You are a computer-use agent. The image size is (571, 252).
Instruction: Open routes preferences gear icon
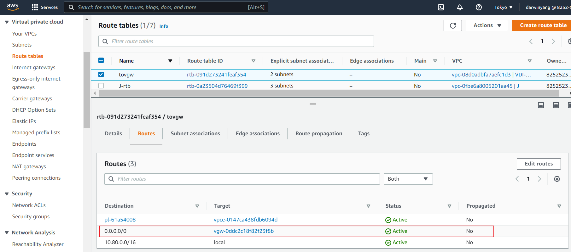click(x=557, y=179)
